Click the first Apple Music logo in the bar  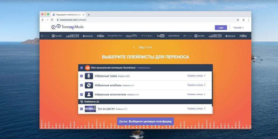[88, 36]
